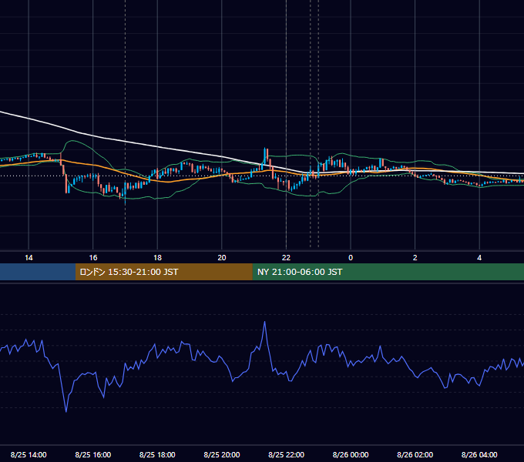Image resolution: width=524 pixels, height=462 pixels.
Task: Click the 8/25 20:00 label on indicator axis
Action: (222, 454)
